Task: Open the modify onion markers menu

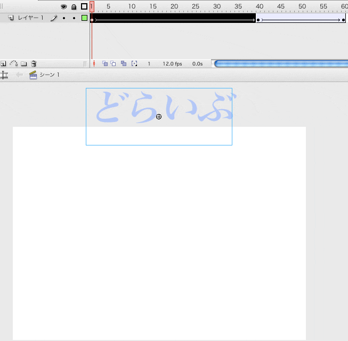Action: pos(134,64)
